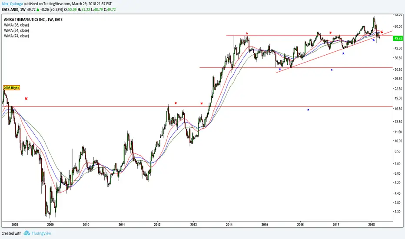Viewport: 405px width, 239px height.
Task: Click the 36.50 price axis label
Action: pos(398,58)
